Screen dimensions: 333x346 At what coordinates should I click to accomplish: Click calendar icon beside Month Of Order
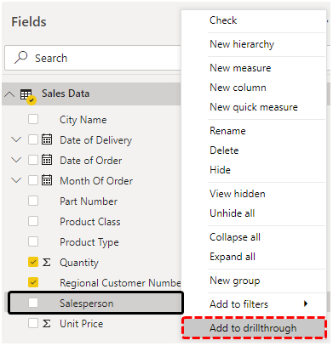(47, 180)
